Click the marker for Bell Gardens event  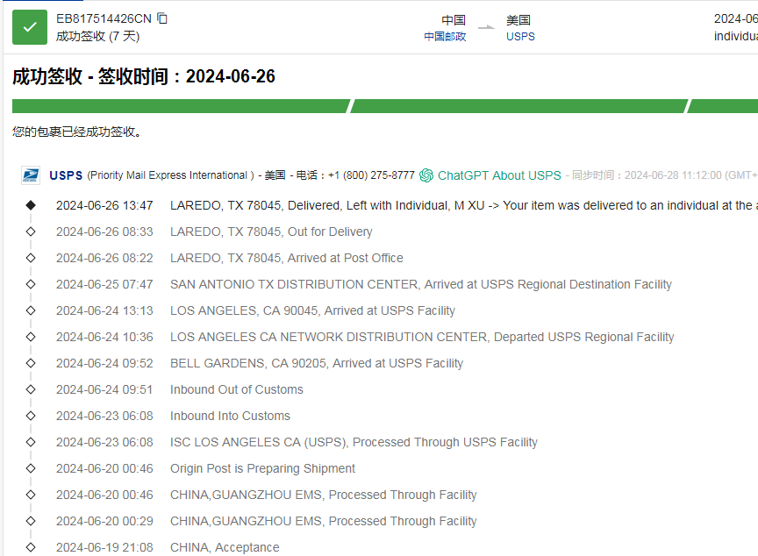click(x=31, y=363)
